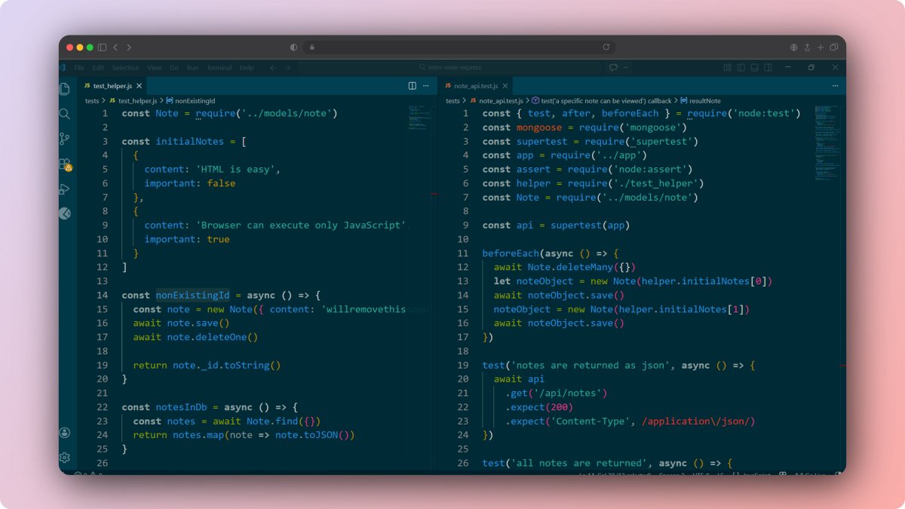
Task: Click line number 14 in left editor
Action: 103,295
